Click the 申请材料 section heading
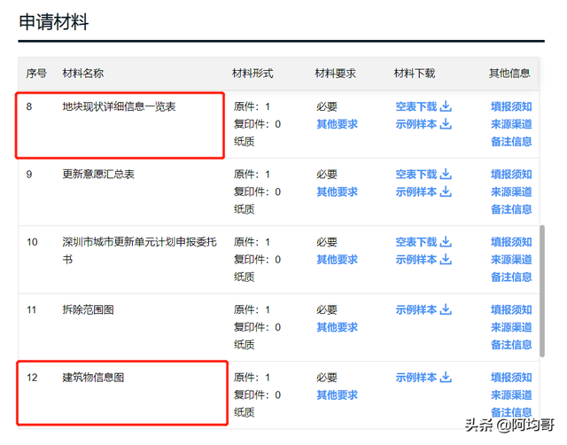The image size is (567, 445). pos(53,21)
